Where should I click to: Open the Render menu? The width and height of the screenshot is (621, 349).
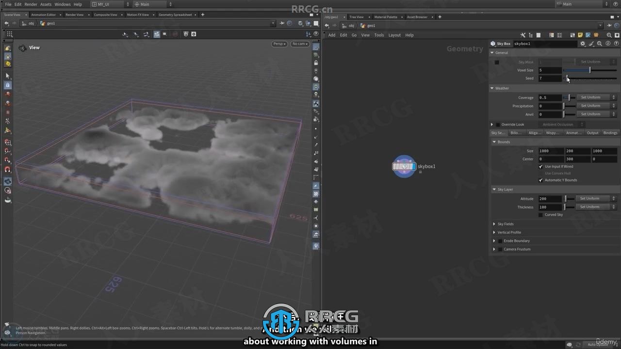(31, 4)
